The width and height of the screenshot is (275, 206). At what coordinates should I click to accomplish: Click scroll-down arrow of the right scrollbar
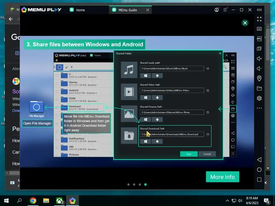268,168
